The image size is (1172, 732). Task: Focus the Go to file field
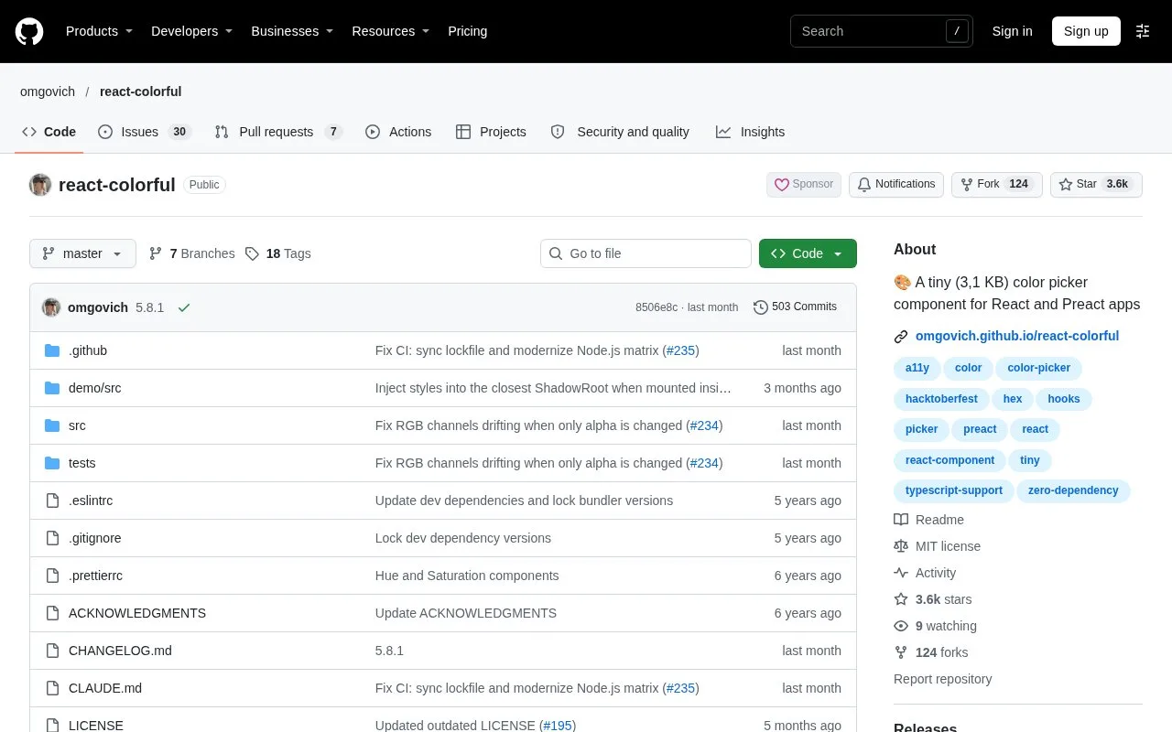646,253
